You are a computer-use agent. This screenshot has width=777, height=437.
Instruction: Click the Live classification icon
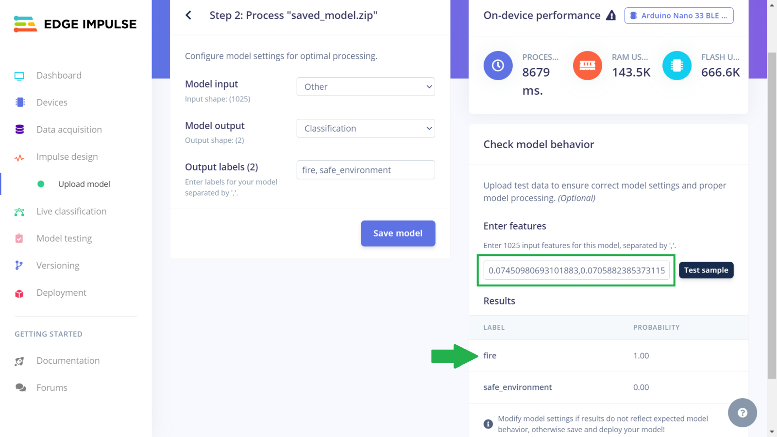pos(19,212)
